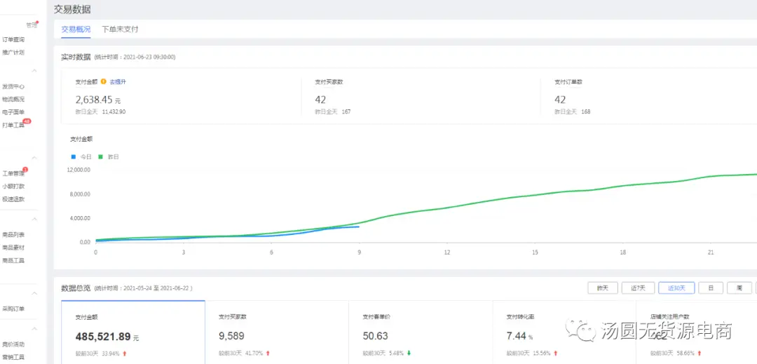The height and width of the screenshot is (364, 757).
Task: Collapse the sidebar group above 竞价活动
Action: pyautogui.click(x=35, y=329)
